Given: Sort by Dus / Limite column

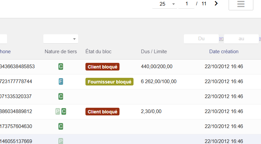Looking at the screenshot, I should pos(154,52).
